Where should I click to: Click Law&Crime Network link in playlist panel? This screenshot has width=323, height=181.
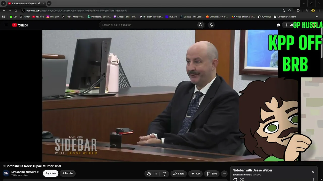(242, 175)
